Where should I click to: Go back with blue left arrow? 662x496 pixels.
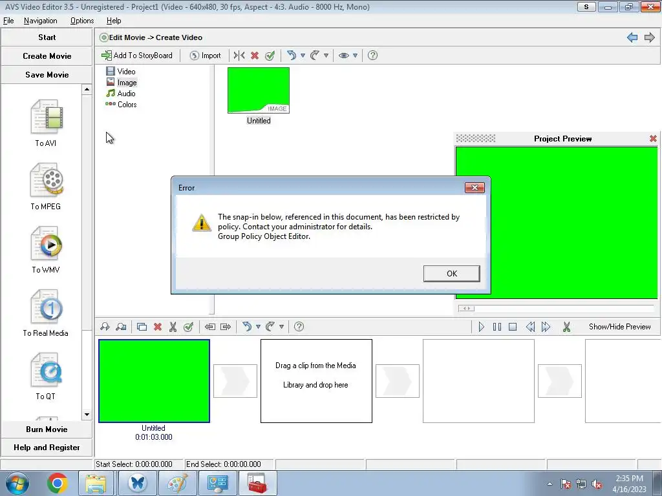pos(632,37)
